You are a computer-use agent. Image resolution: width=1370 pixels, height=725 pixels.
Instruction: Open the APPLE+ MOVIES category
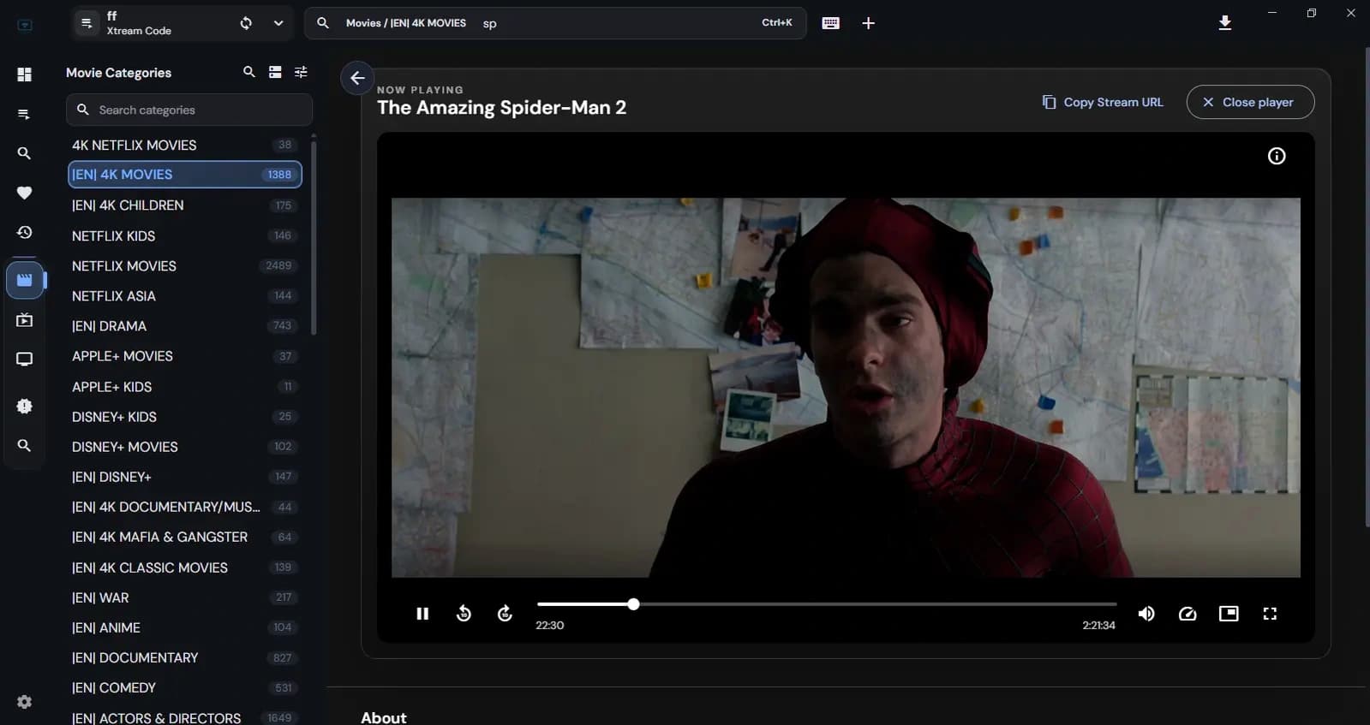pos(184,356)
